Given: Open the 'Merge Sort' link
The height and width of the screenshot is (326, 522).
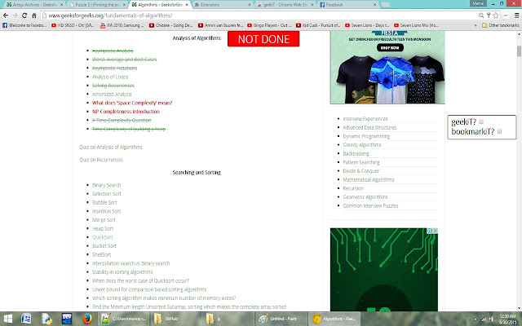Looking at the screenshot, I should coord(104,220).
